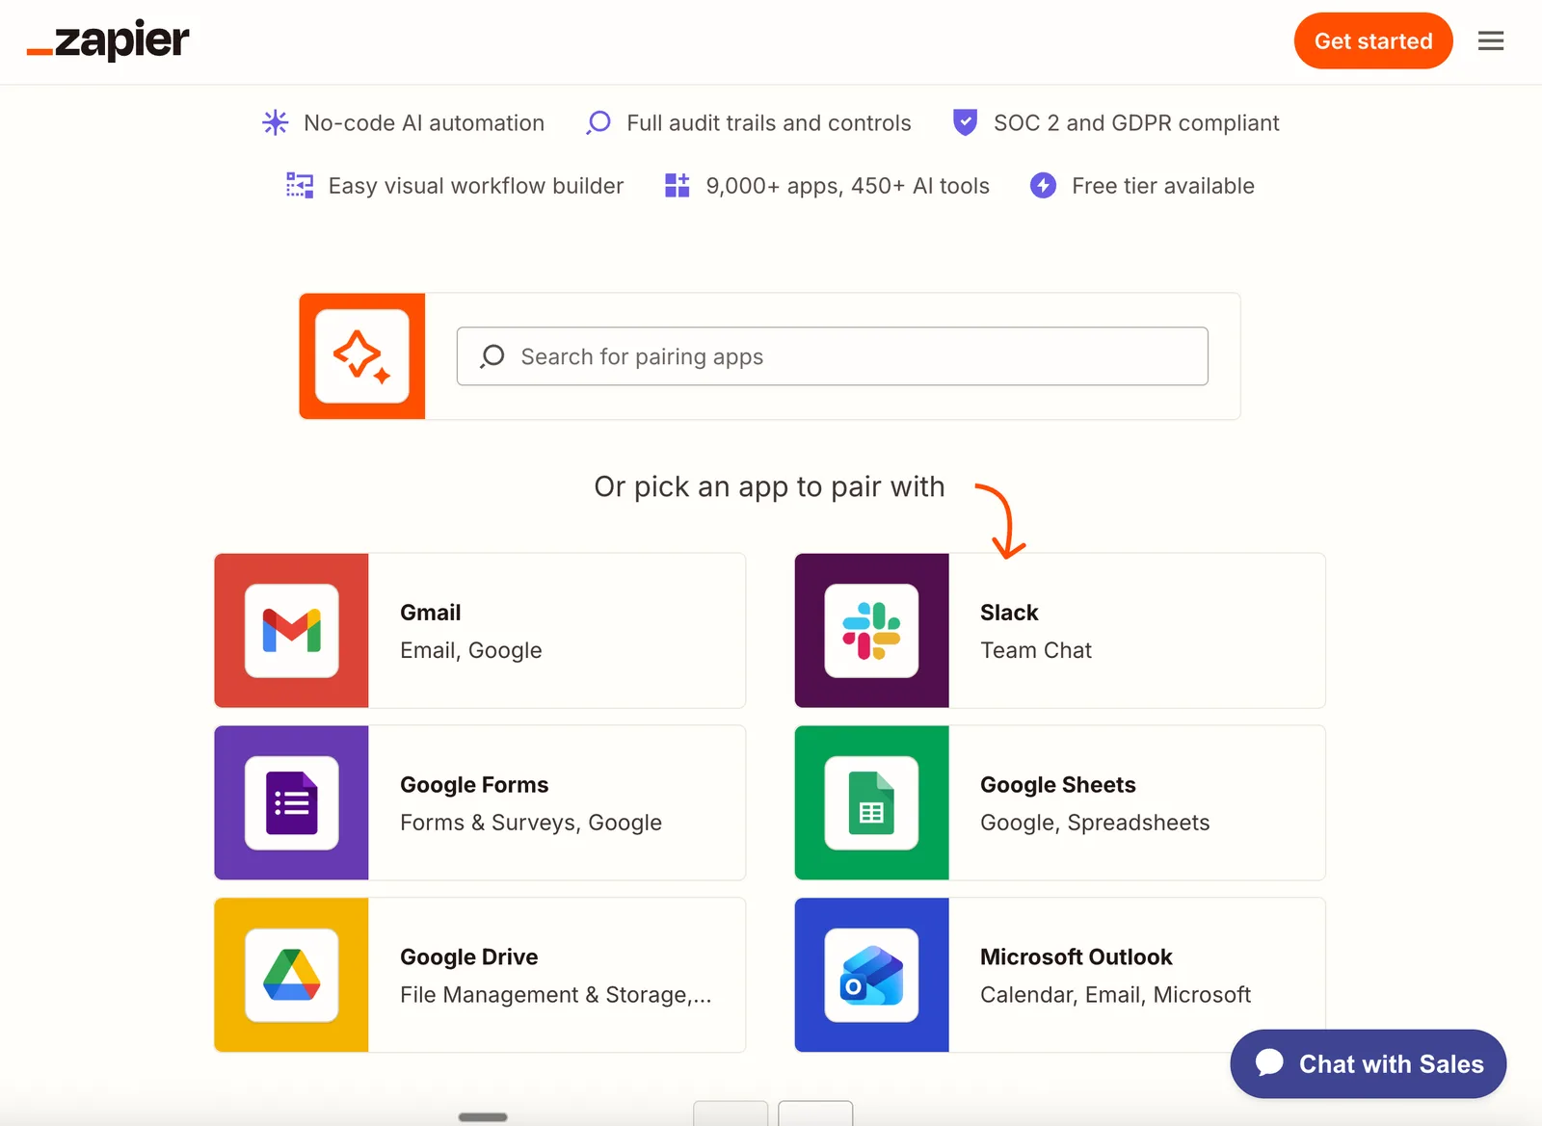Screen dimensions: 1542x1126
Task: Click 'Google, Spreadsheets' category text
Action: pyautogui.click(x=1095, y=823)
